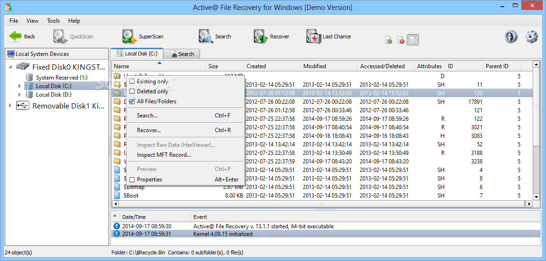The height and width of the screenshot is (261, 546).
Task: Sort by the Modified column header
Action: [329, 66]
